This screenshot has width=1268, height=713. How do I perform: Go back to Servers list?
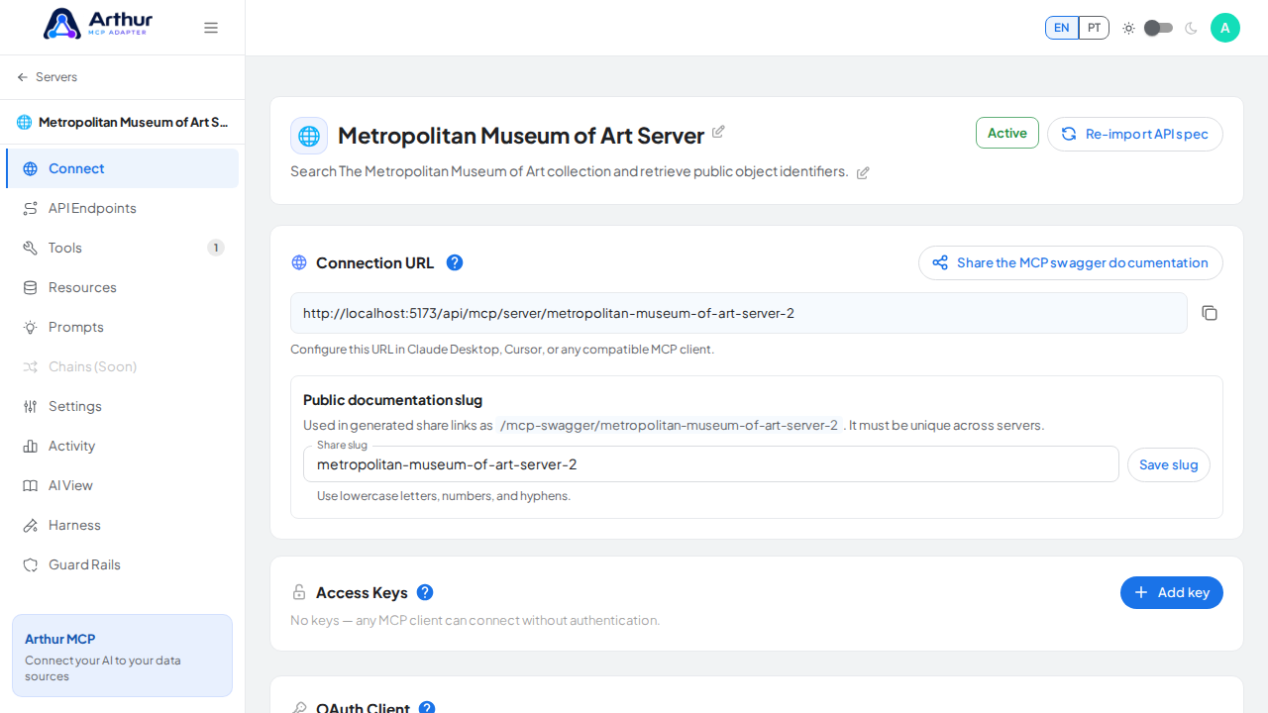click(47, 77)
